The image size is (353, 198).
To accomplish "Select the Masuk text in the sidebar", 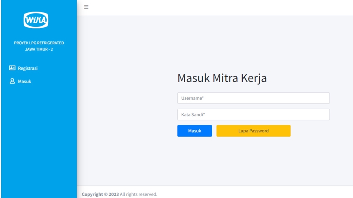I will coord(25,81).
